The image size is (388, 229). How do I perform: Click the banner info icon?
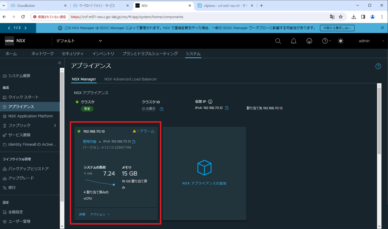tap(60, 28)
